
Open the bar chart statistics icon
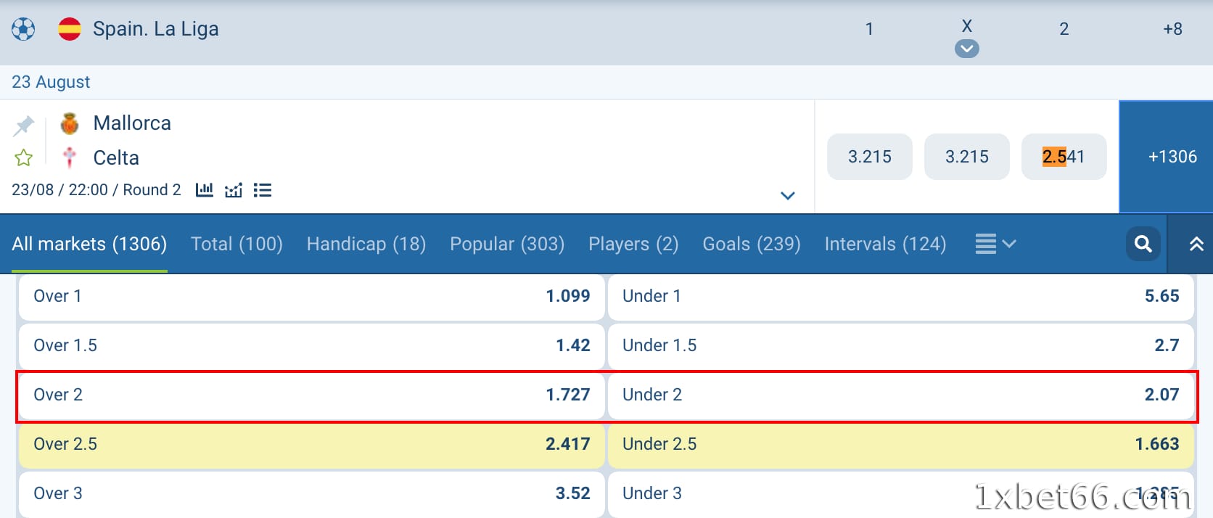205,190
